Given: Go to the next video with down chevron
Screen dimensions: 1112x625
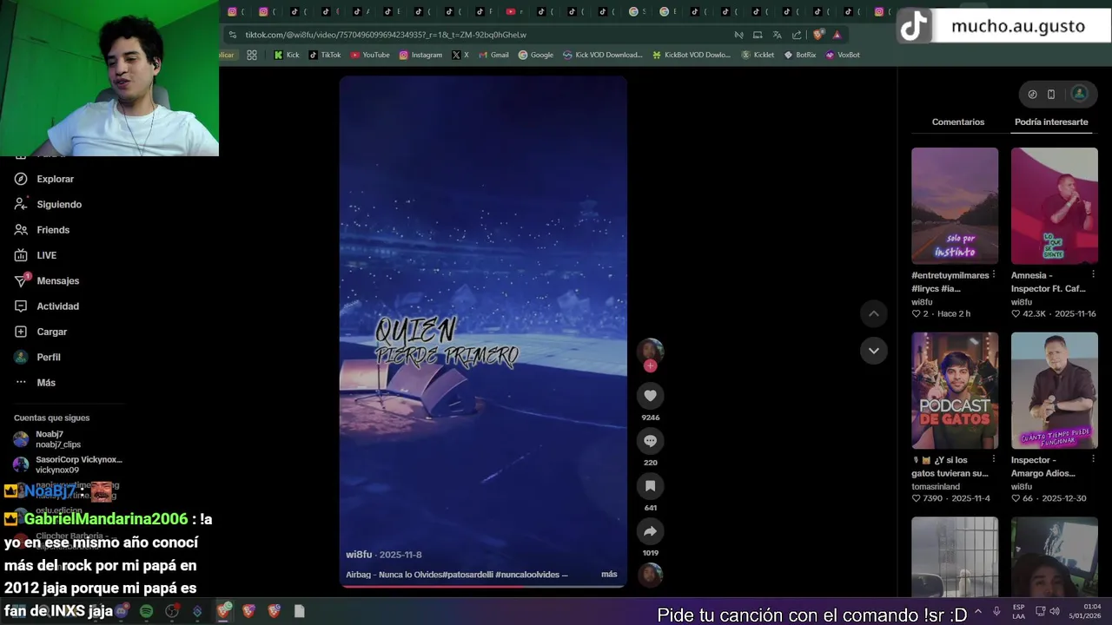Looking at the screenshot, I should (x=874, y=351).
